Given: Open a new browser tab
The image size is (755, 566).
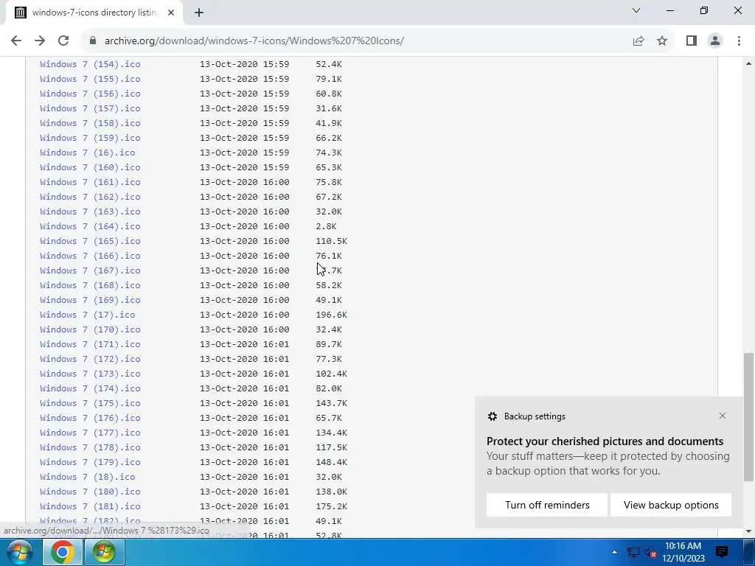Looking at the screenshot, I should 199,13.
